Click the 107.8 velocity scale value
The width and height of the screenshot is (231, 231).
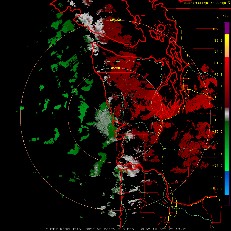coord(217,29)
